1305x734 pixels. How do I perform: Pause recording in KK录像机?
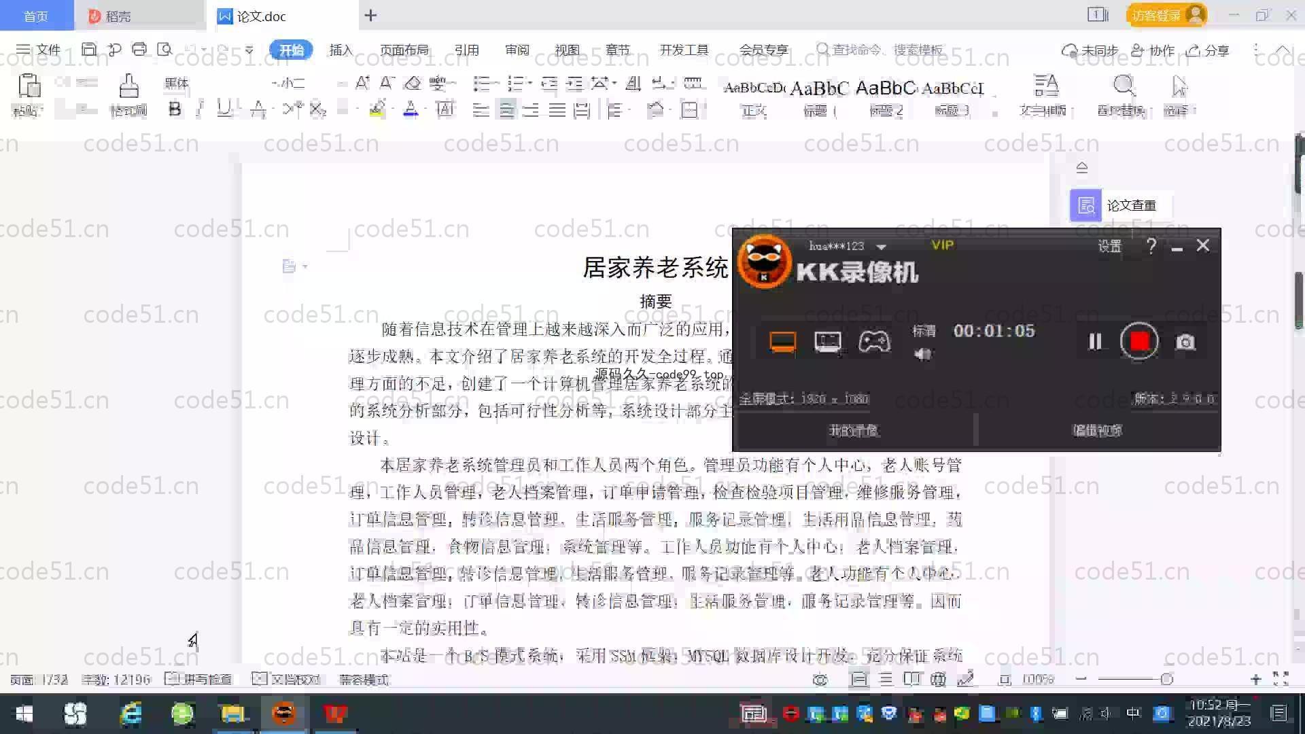(x=1095, y=341)
